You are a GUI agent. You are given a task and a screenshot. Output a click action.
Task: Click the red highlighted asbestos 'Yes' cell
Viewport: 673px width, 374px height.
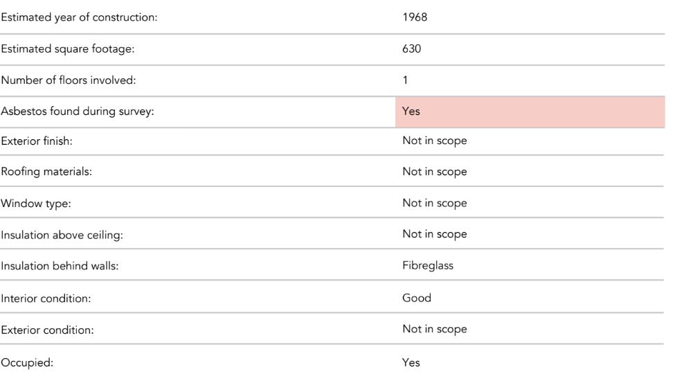pos(530,112)
